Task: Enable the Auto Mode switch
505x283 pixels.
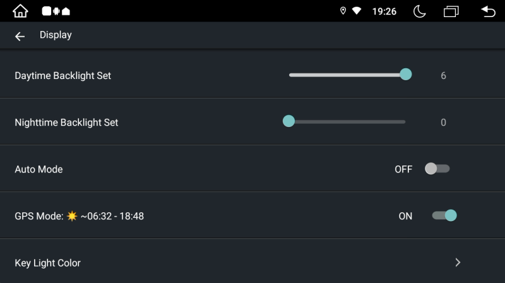Action: click(437, 169)
